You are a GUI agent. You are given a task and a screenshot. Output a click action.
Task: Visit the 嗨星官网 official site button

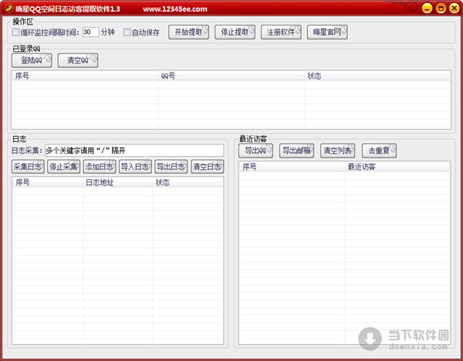tap(327, 32)
